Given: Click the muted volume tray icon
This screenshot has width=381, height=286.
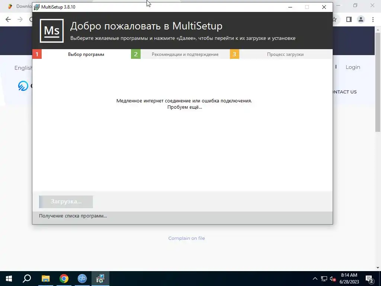Looking at the screenshot, I should tap(333, 279).
